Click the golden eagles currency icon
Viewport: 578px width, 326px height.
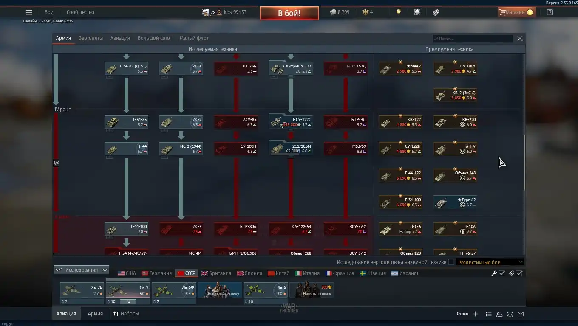[365, 12]
